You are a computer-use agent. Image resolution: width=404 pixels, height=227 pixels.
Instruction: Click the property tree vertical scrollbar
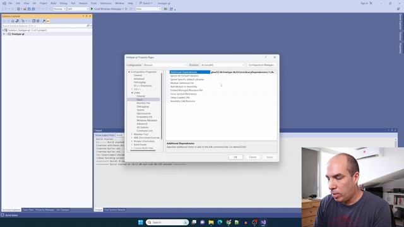pos(162,106)
